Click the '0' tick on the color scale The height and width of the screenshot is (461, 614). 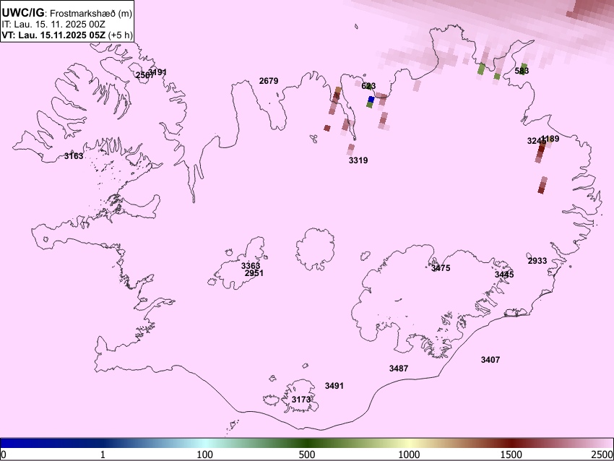pyautogui.click(x=4, y=454)
